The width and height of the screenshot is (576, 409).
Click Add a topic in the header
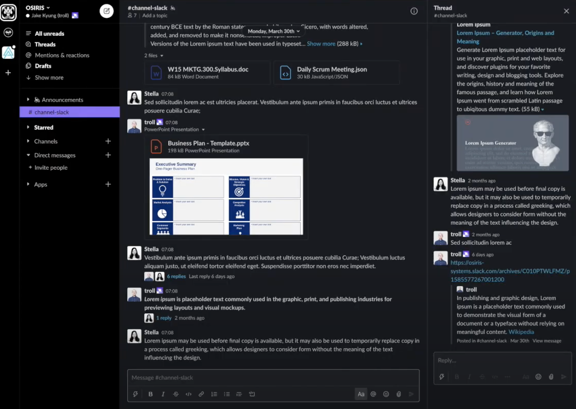coord(155,16)
